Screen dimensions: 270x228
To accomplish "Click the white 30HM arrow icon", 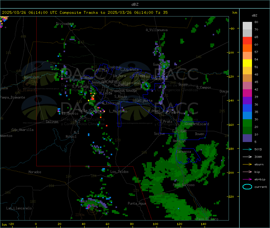I will (247, 157).
